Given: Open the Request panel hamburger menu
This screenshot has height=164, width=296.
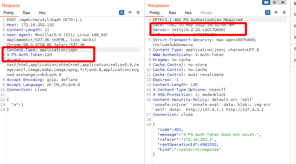Looking at the screenshot, I should point(138,13).
